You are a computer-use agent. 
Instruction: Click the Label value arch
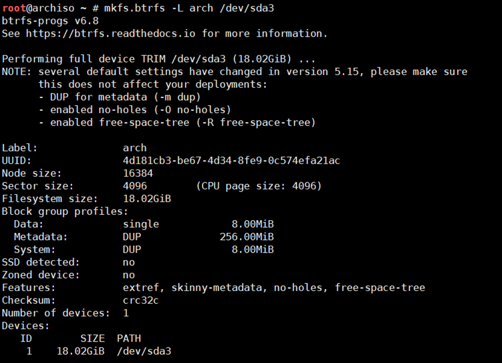point(135,148)
